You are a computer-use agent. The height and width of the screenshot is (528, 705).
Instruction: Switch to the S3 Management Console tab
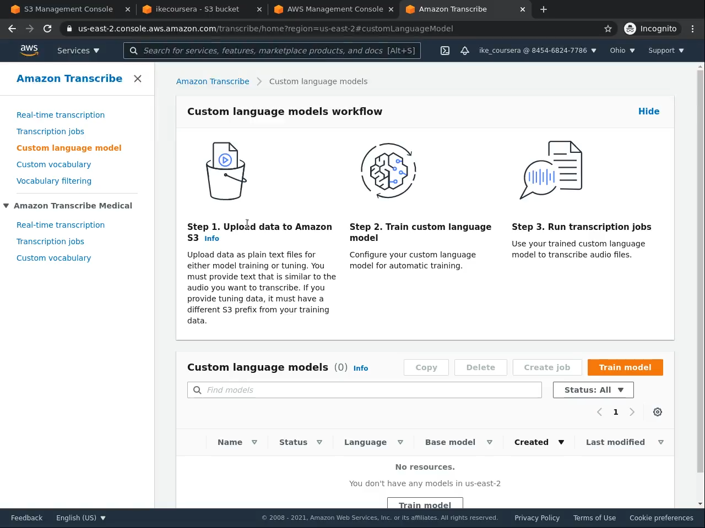[x=68, y=9]
